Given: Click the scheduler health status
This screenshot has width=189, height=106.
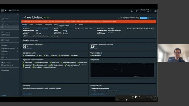Looking at the screenshot, I should click(x=74, y=56).
